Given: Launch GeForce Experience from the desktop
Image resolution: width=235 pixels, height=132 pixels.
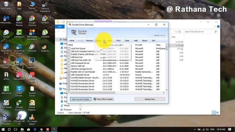Looking at the screenshot, I should click(x=45, y=7).
